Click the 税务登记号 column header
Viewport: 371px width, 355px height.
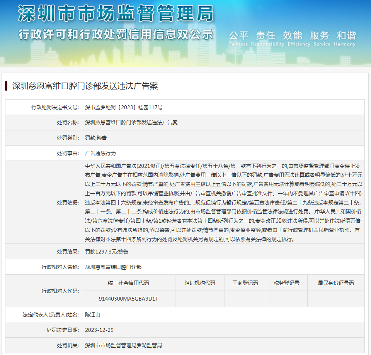286,283
